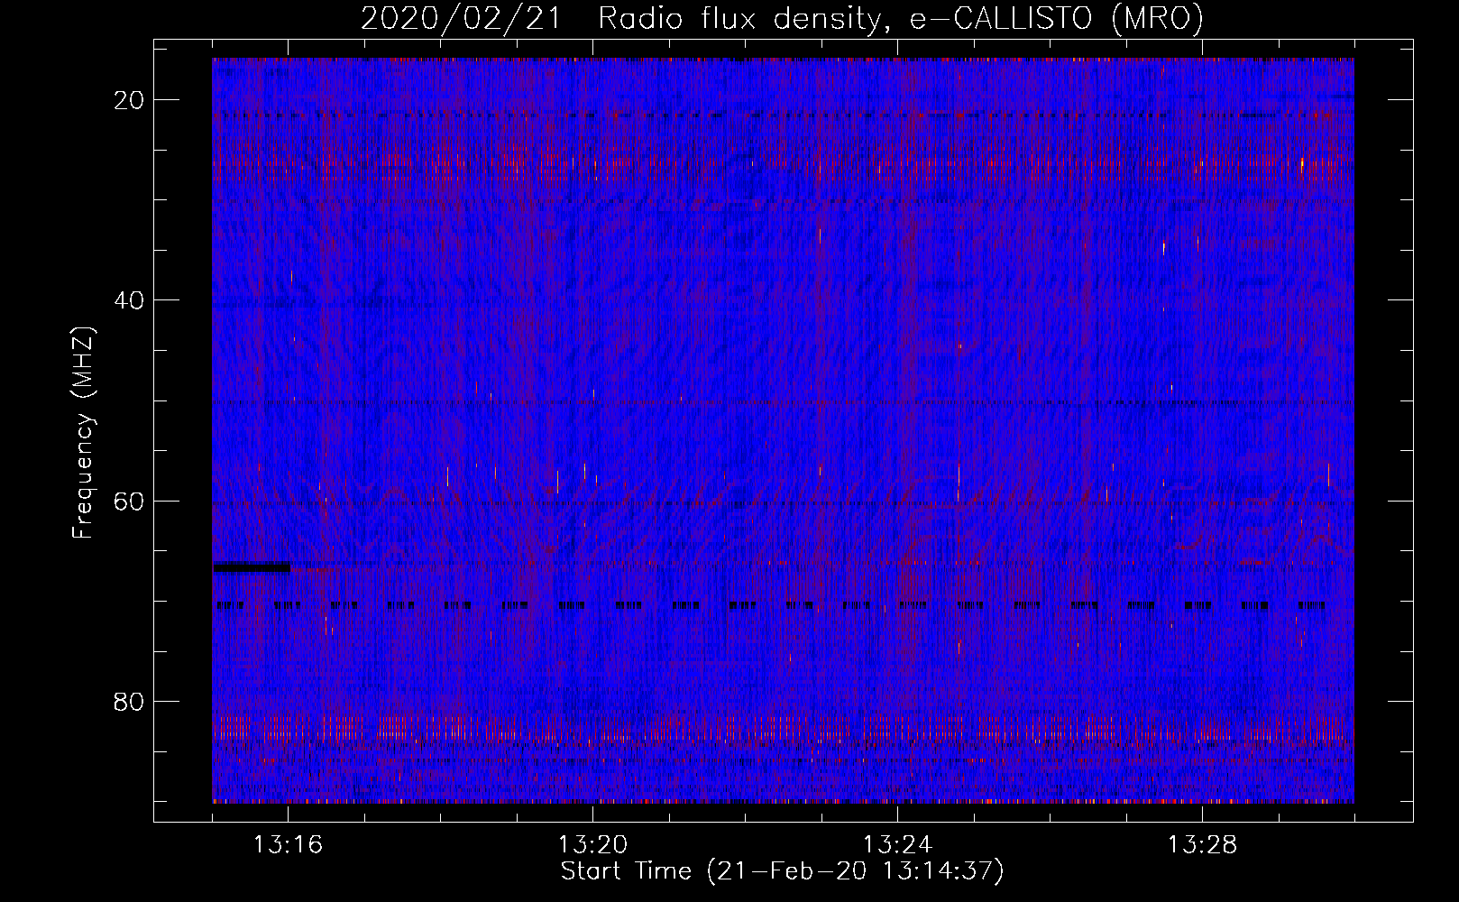Click the '13:28' time tick label
Viewport: 1459px width, 902px height.
pos(1202,845)
